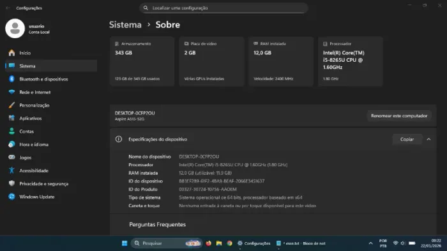Click the Copiar button

pyautogui.click(x=407, y=140)
